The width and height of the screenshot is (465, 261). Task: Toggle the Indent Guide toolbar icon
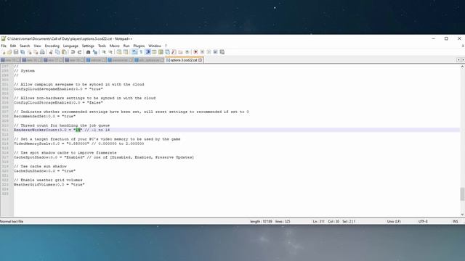click(147, 52)
